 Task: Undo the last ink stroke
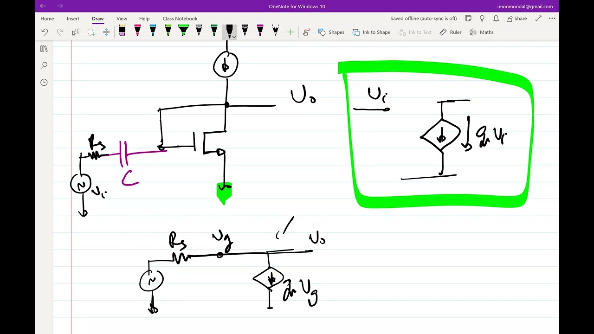pyautogui.click(x=45, y=32)
